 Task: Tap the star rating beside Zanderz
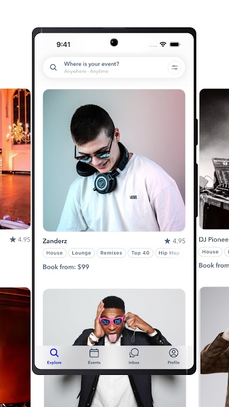coord(175,241)
